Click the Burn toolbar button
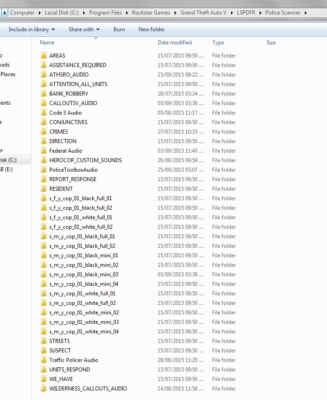327x400 pixels. pos(119,29)
